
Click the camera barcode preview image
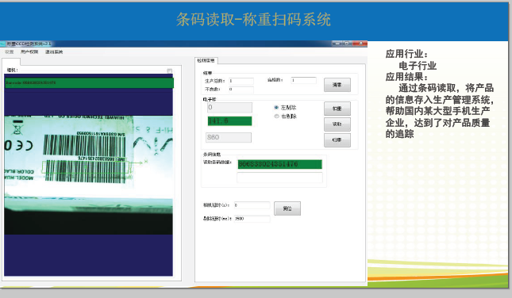click(x=88, y=175)
